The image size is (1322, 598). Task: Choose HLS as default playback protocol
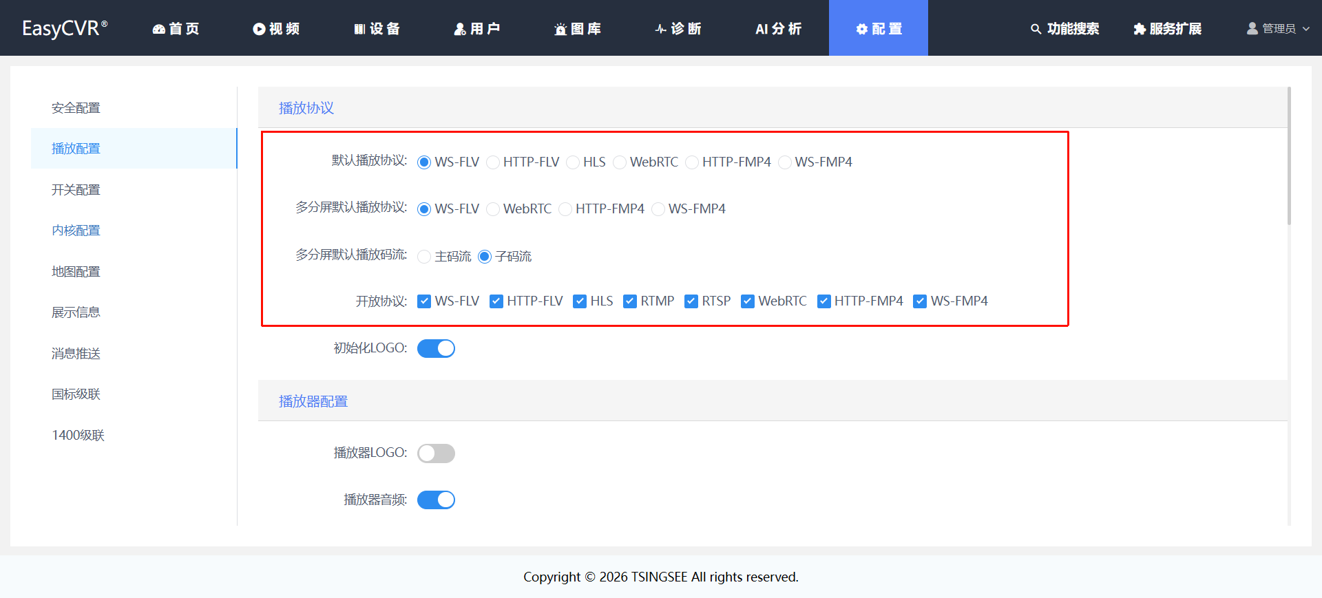tap(573, 162)
